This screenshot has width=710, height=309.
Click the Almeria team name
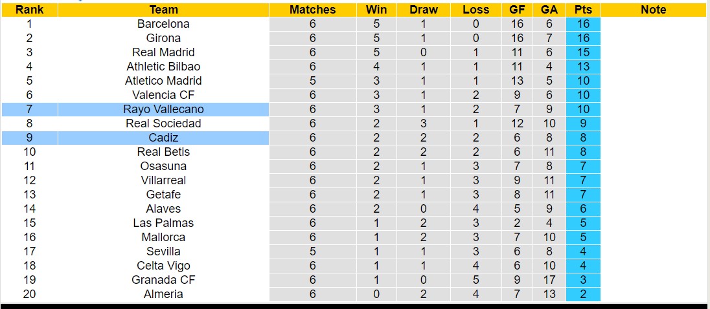[163, 294]
